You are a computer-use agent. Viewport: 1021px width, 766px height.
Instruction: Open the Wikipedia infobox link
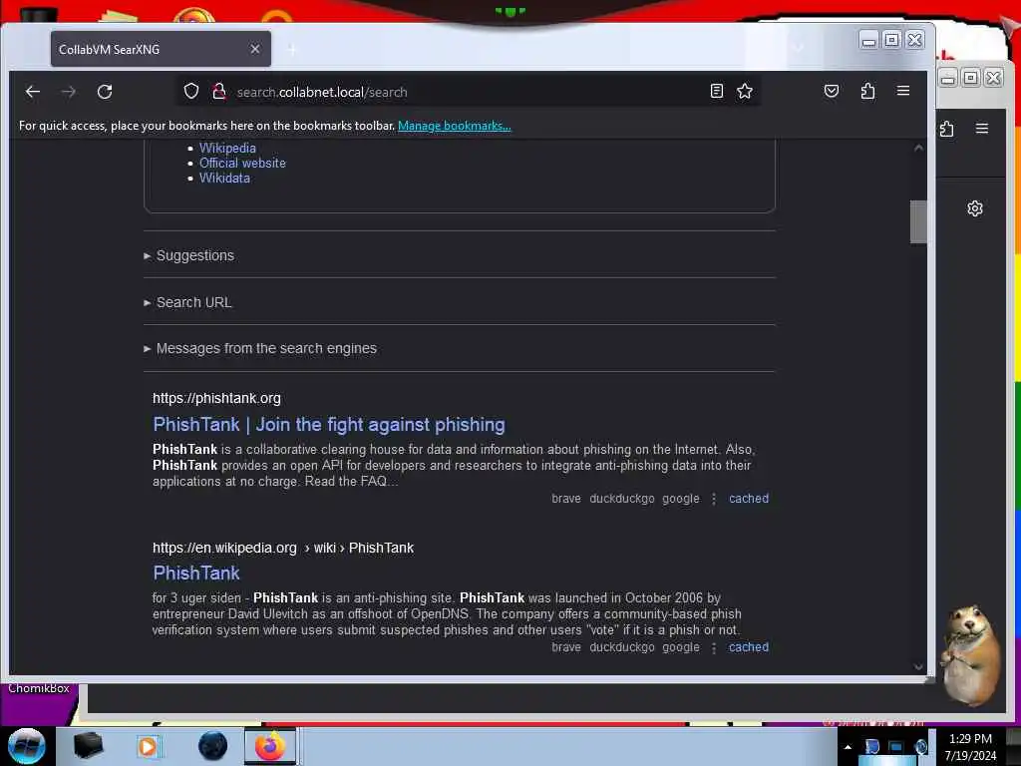[x=227, y=148]
